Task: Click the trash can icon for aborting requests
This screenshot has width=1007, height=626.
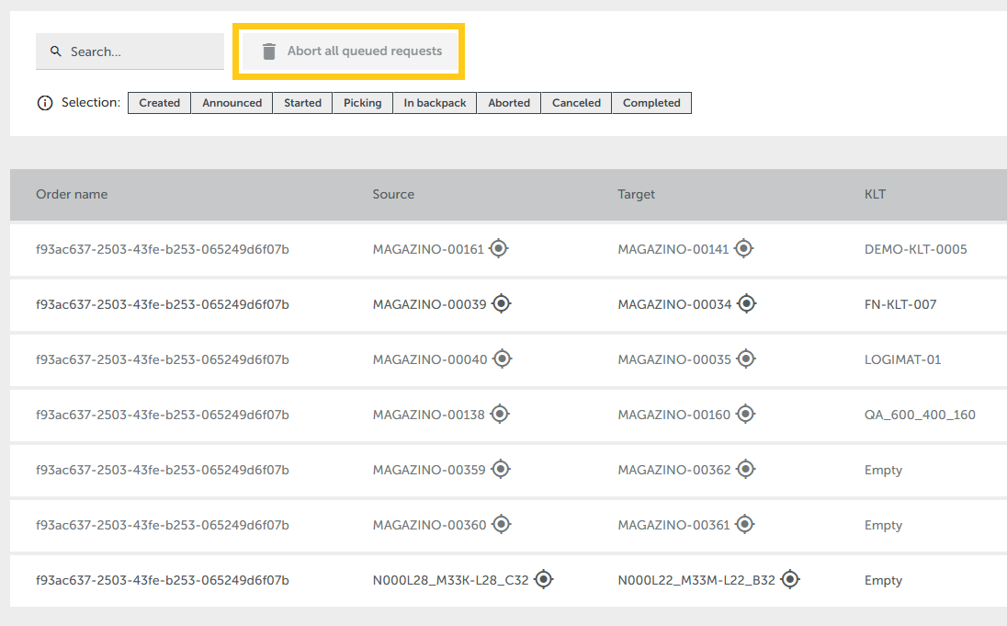Action: click(269, 51)
